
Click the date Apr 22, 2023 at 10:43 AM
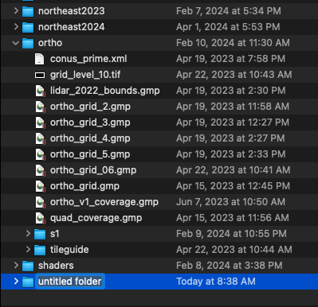coord(234,75)
